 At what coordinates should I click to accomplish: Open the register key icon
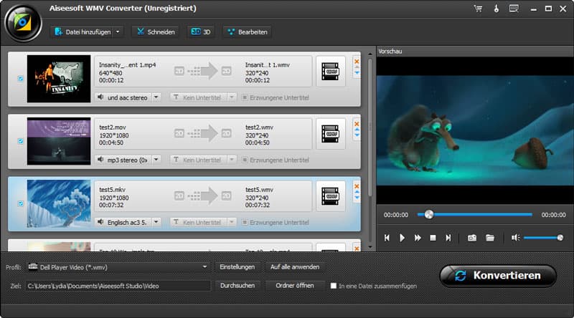tap(496, 9)
